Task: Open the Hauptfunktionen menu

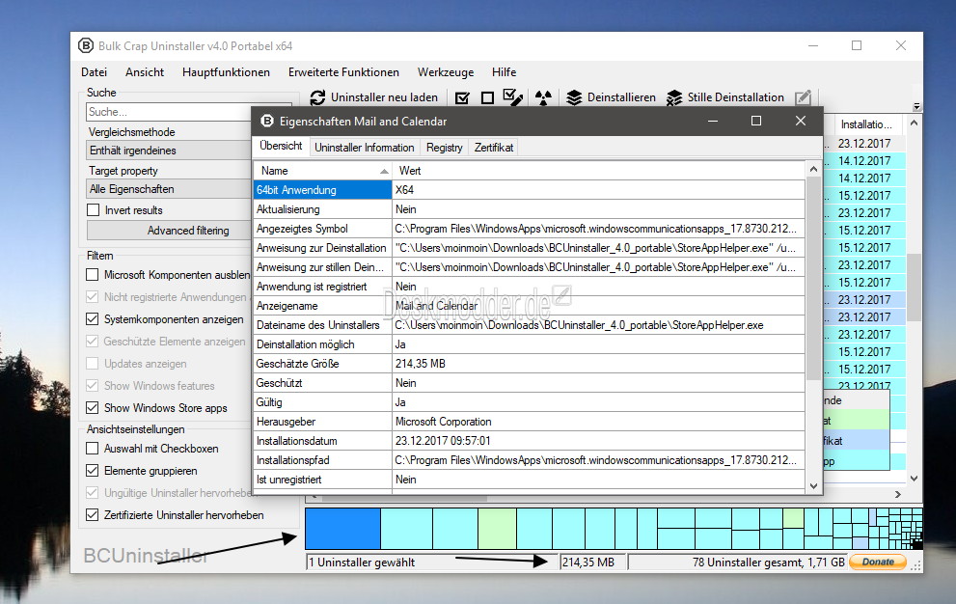Action: (226, 72)
